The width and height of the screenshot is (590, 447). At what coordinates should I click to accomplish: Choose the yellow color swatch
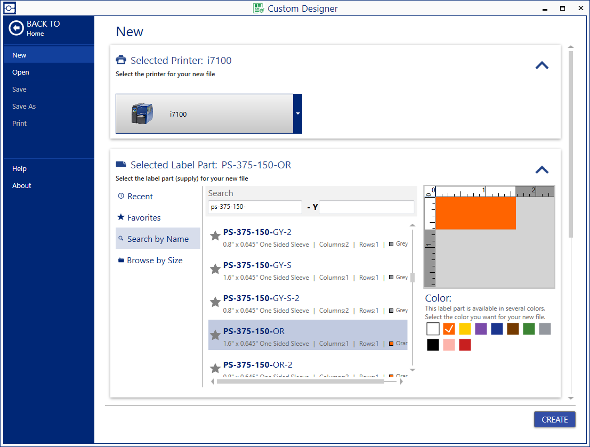(x=465, y=329)
